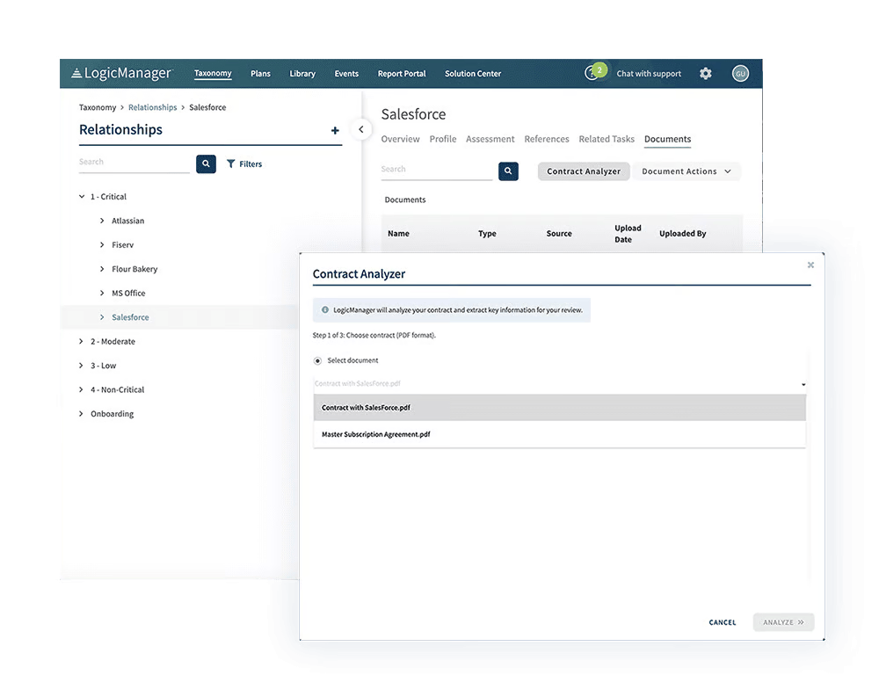Viewport: 879px width, 690px height.
Task: Open the settings gear icon
Action: pyautogui.click(x=705, y=74)
